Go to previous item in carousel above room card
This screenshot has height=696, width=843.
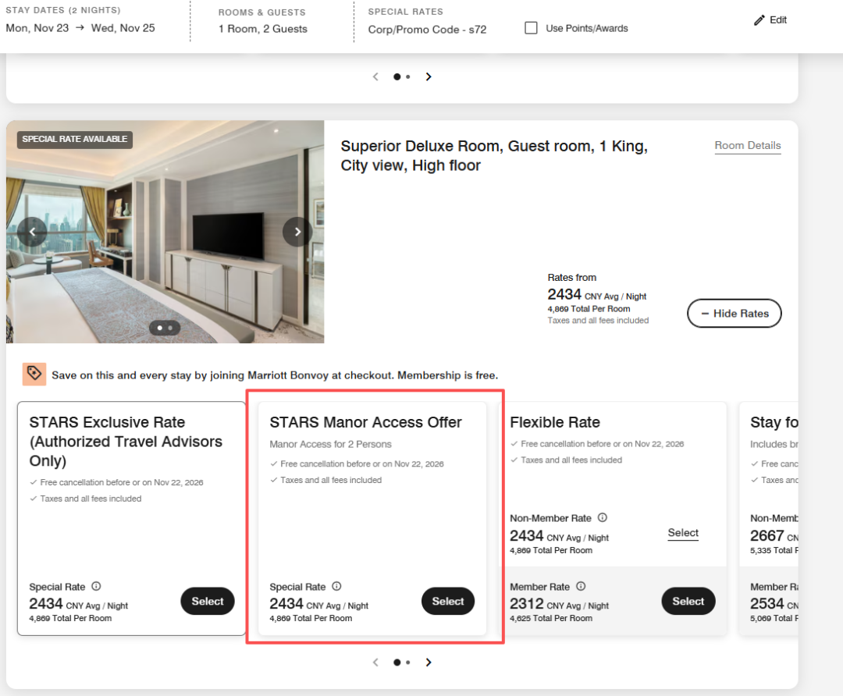pos(375,76)
